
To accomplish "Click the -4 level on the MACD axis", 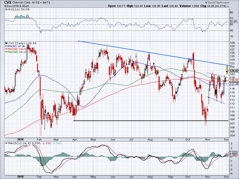I will 231,174.
